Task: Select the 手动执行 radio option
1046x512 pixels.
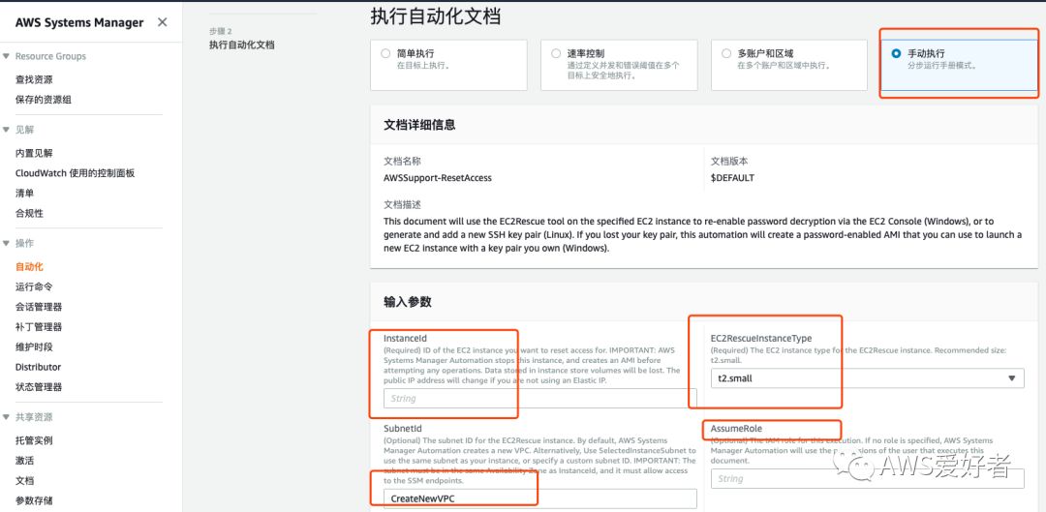Action: coord(896,53)
